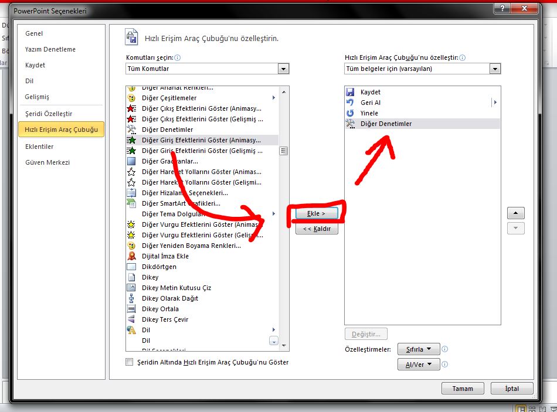Select Diğer Tema Dolguları in commands list
The height and width of the screenshot is (412, 557).
202,214
